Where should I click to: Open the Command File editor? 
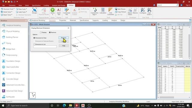pos(67,11)
